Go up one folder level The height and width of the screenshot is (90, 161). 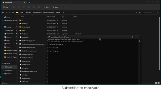click(13, 12)
